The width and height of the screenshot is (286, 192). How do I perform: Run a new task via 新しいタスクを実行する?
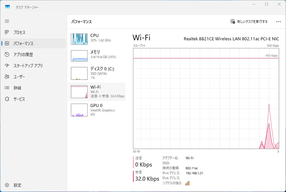(x=249, y=21)
